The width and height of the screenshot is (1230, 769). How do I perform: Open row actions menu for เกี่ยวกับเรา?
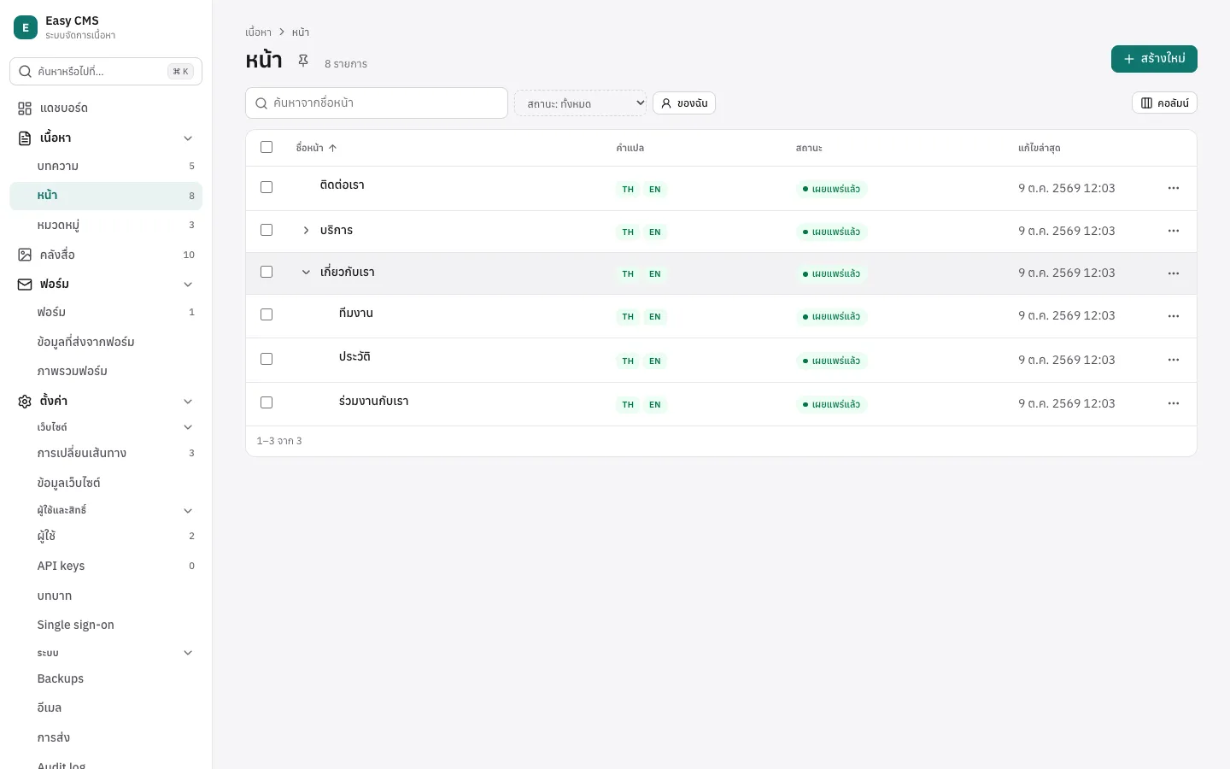coord(1174,273)
